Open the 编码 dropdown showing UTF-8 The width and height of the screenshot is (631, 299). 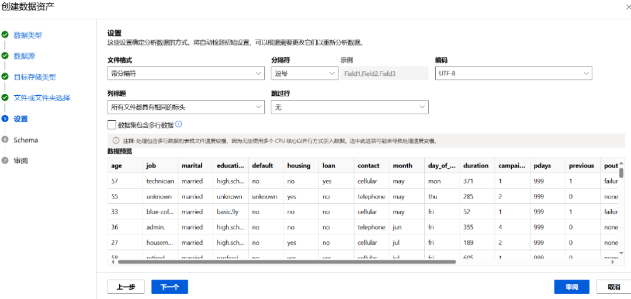click(514, 73)
